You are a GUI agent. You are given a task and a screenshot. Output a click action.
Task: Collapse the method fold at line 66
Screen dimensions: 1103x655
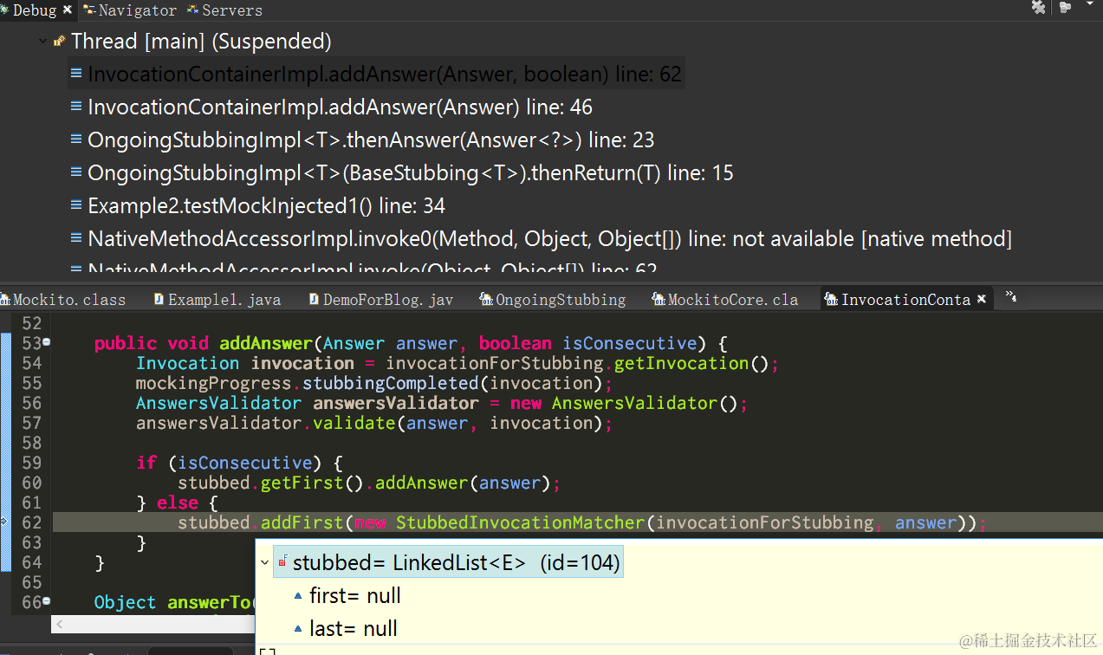click(x=46, y=601)
